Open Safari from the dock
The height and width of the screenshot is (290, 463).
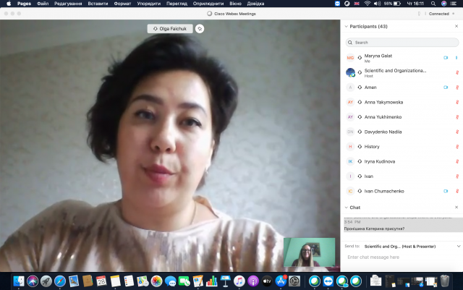[60, 281]
